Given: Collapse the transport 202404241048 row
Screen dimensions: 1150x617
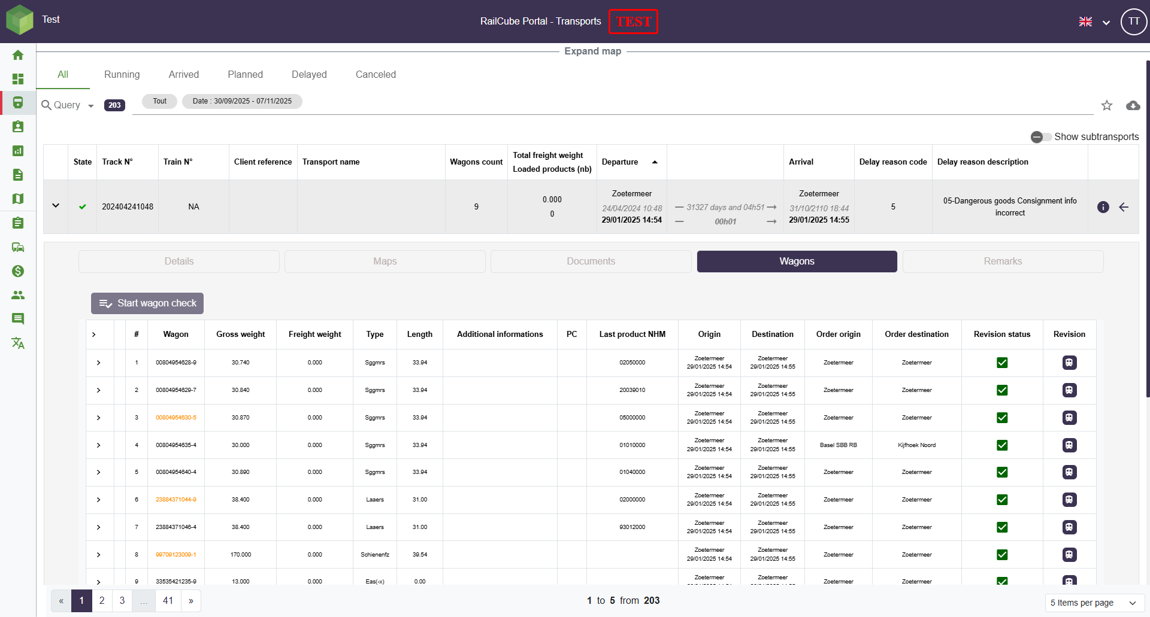Looking at the screenshot, I should click(56, 206).
